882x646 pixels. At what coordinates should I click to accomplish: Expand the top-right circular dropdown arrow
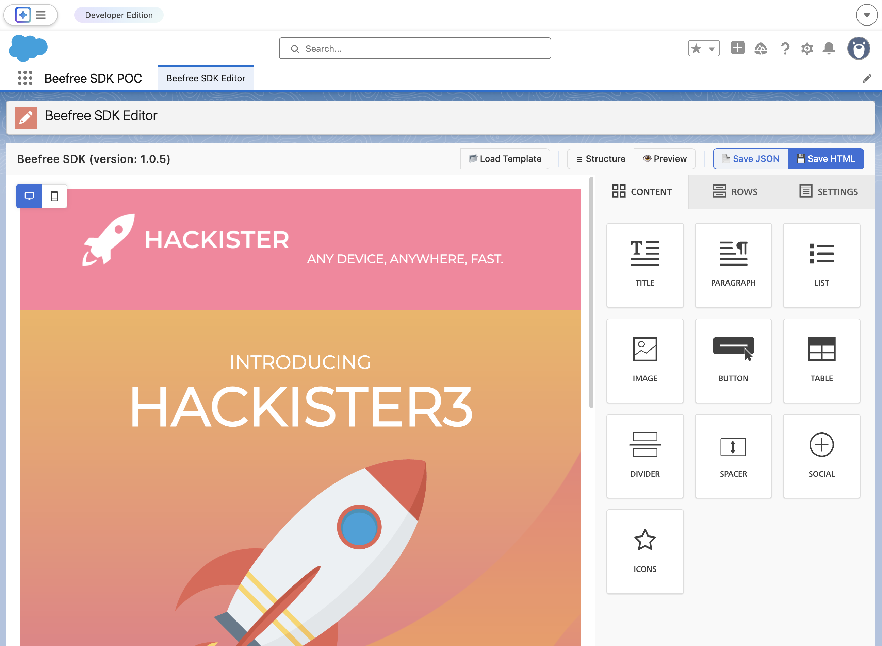pyautogui.click(x=866, y=15)
